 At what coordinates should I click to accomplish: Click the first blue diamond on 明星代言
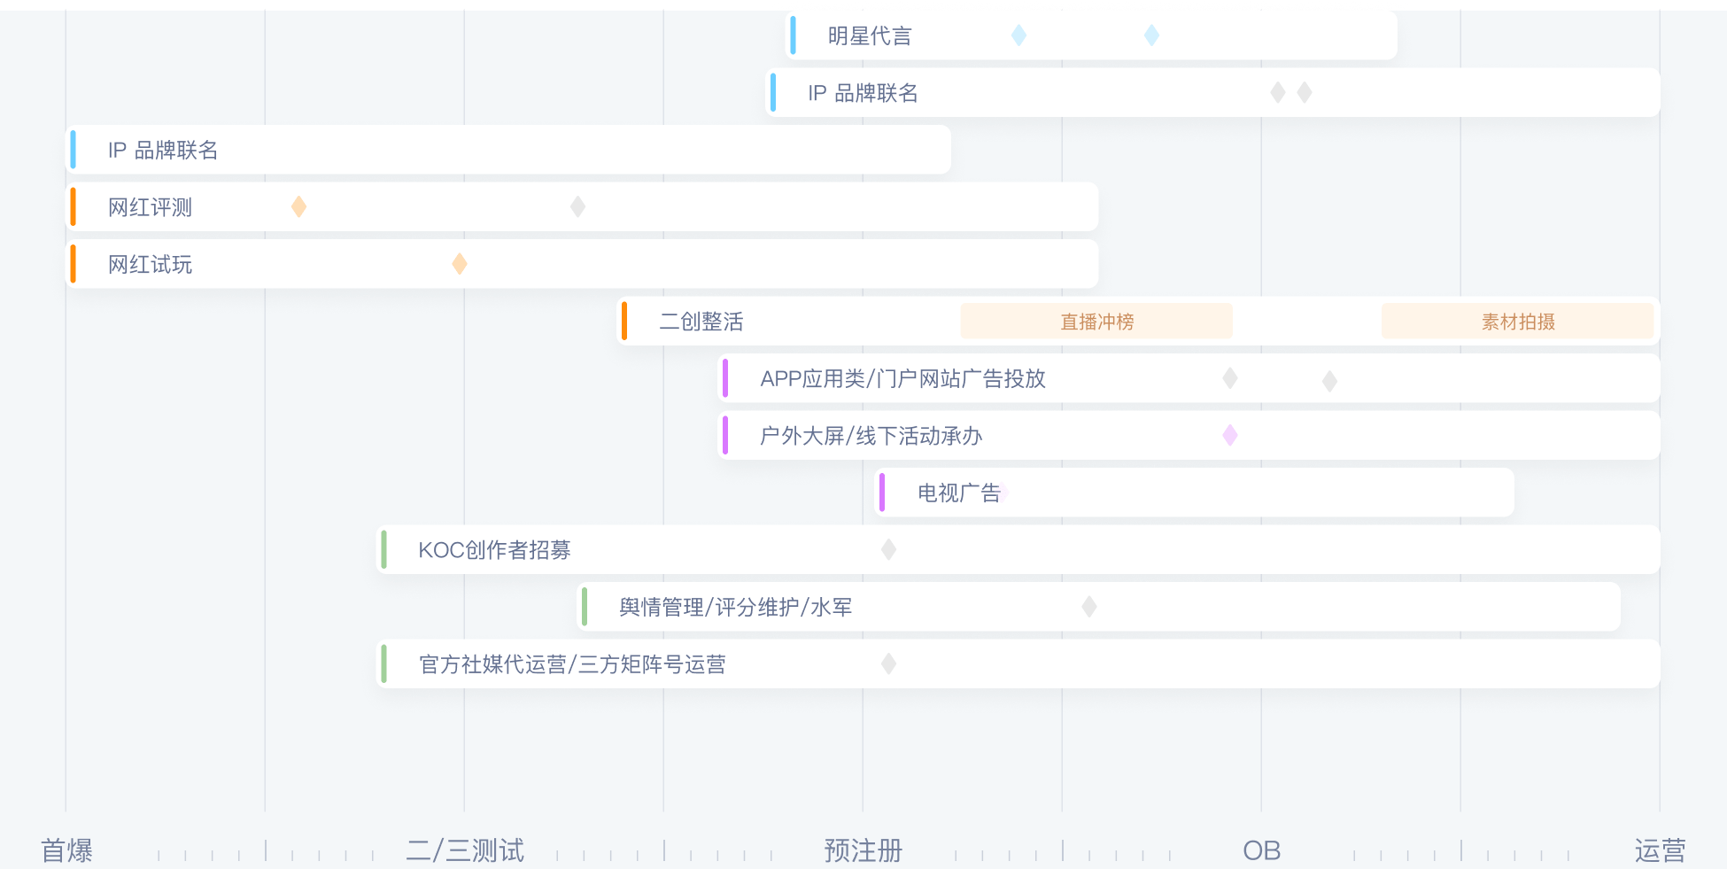pyautogui.click(x=1018, y=35)
